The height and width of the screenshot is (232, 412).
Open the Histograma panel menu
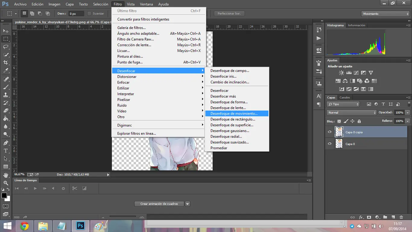pos(408,25)
